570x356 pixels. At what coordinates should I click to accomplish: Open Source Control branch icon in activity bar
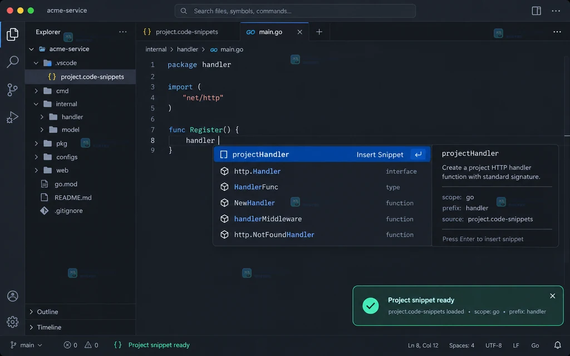click(x=12, y=90)
